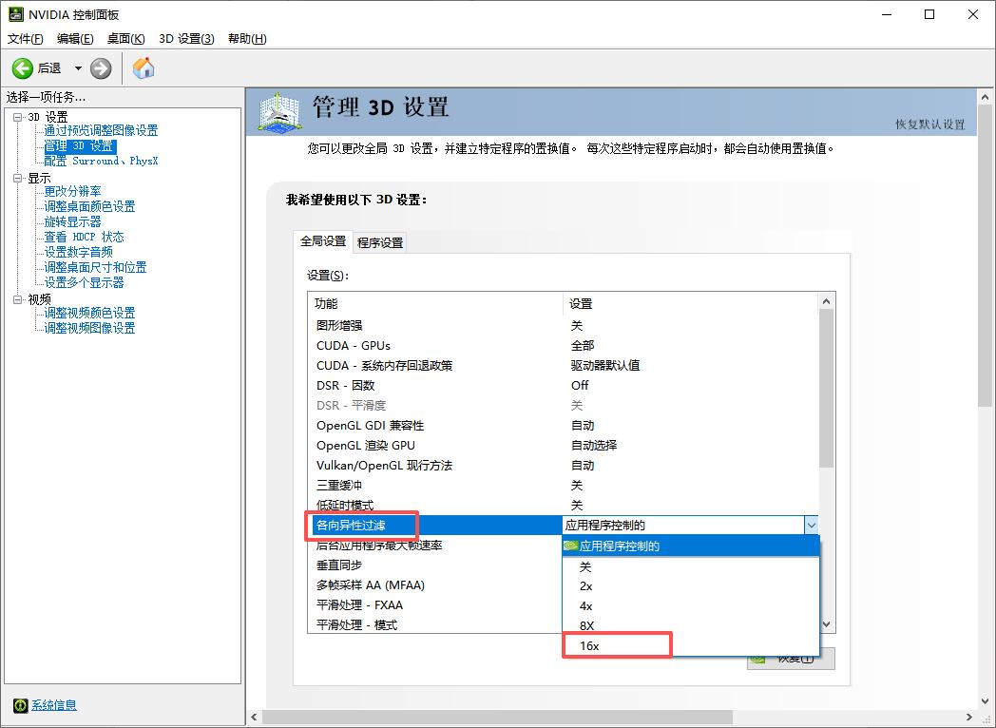Select CUDA - 系统内存回退政策 row
The width and height of the screenshot is (996, 728).
(563, 365)
